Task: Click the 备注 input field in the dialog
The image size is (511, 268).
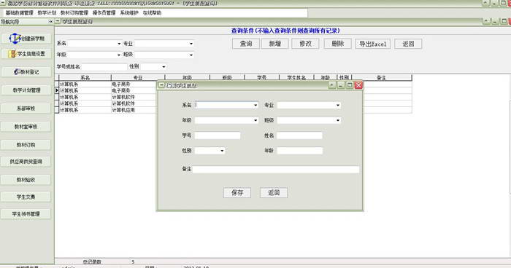Action: pyautogui.click(x=276, y=169)
